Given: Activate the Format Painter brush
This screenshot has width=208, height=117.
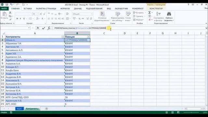Looking at the screenshot, I should [10, 19].
